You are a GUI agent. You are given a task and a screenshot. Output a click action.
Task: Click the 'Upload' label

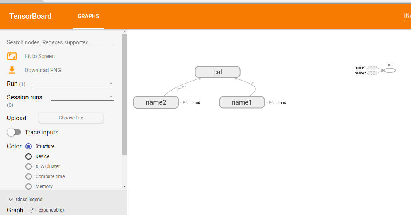[17, 118]
